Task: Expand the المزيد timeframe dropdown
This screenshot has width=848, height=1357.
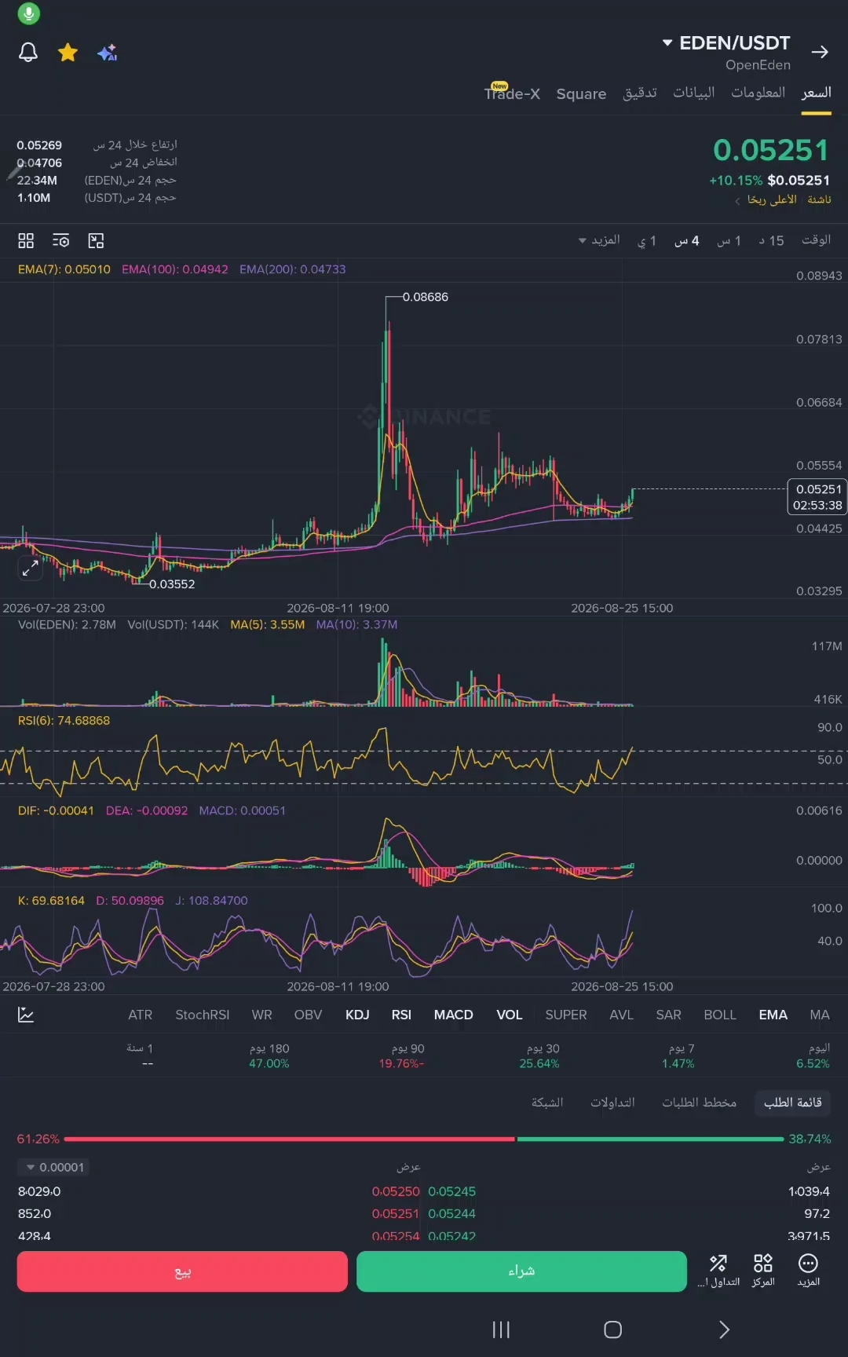Action: pos(600,240)
